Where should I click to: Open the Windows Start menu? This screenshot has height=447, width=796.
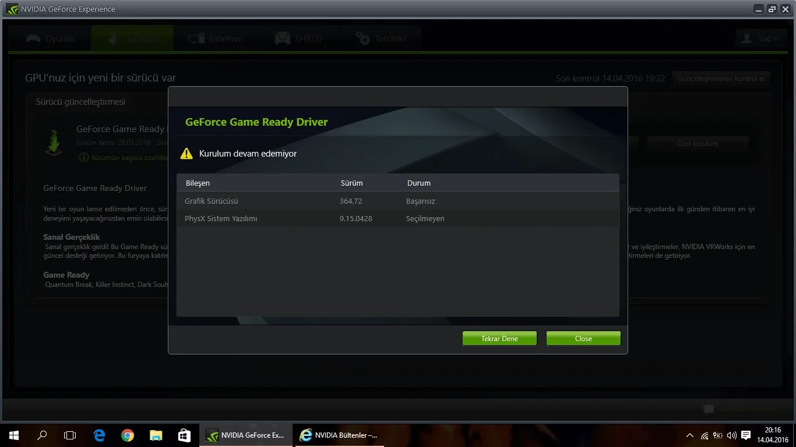14,435
